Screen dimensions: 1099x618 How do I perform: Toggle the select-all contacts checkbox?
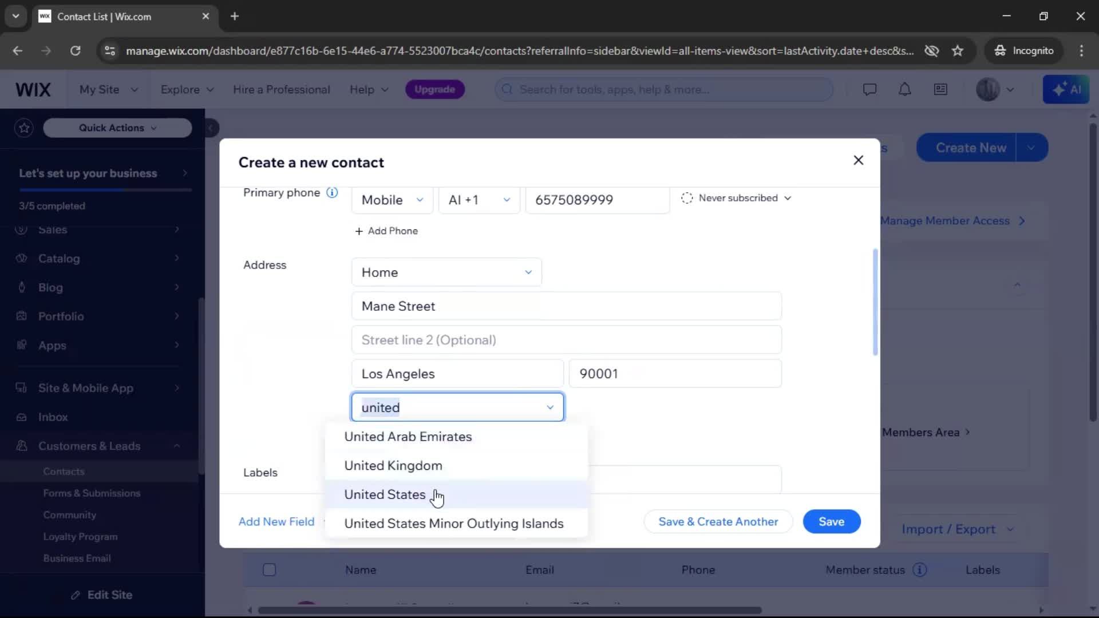coord(269,570)
